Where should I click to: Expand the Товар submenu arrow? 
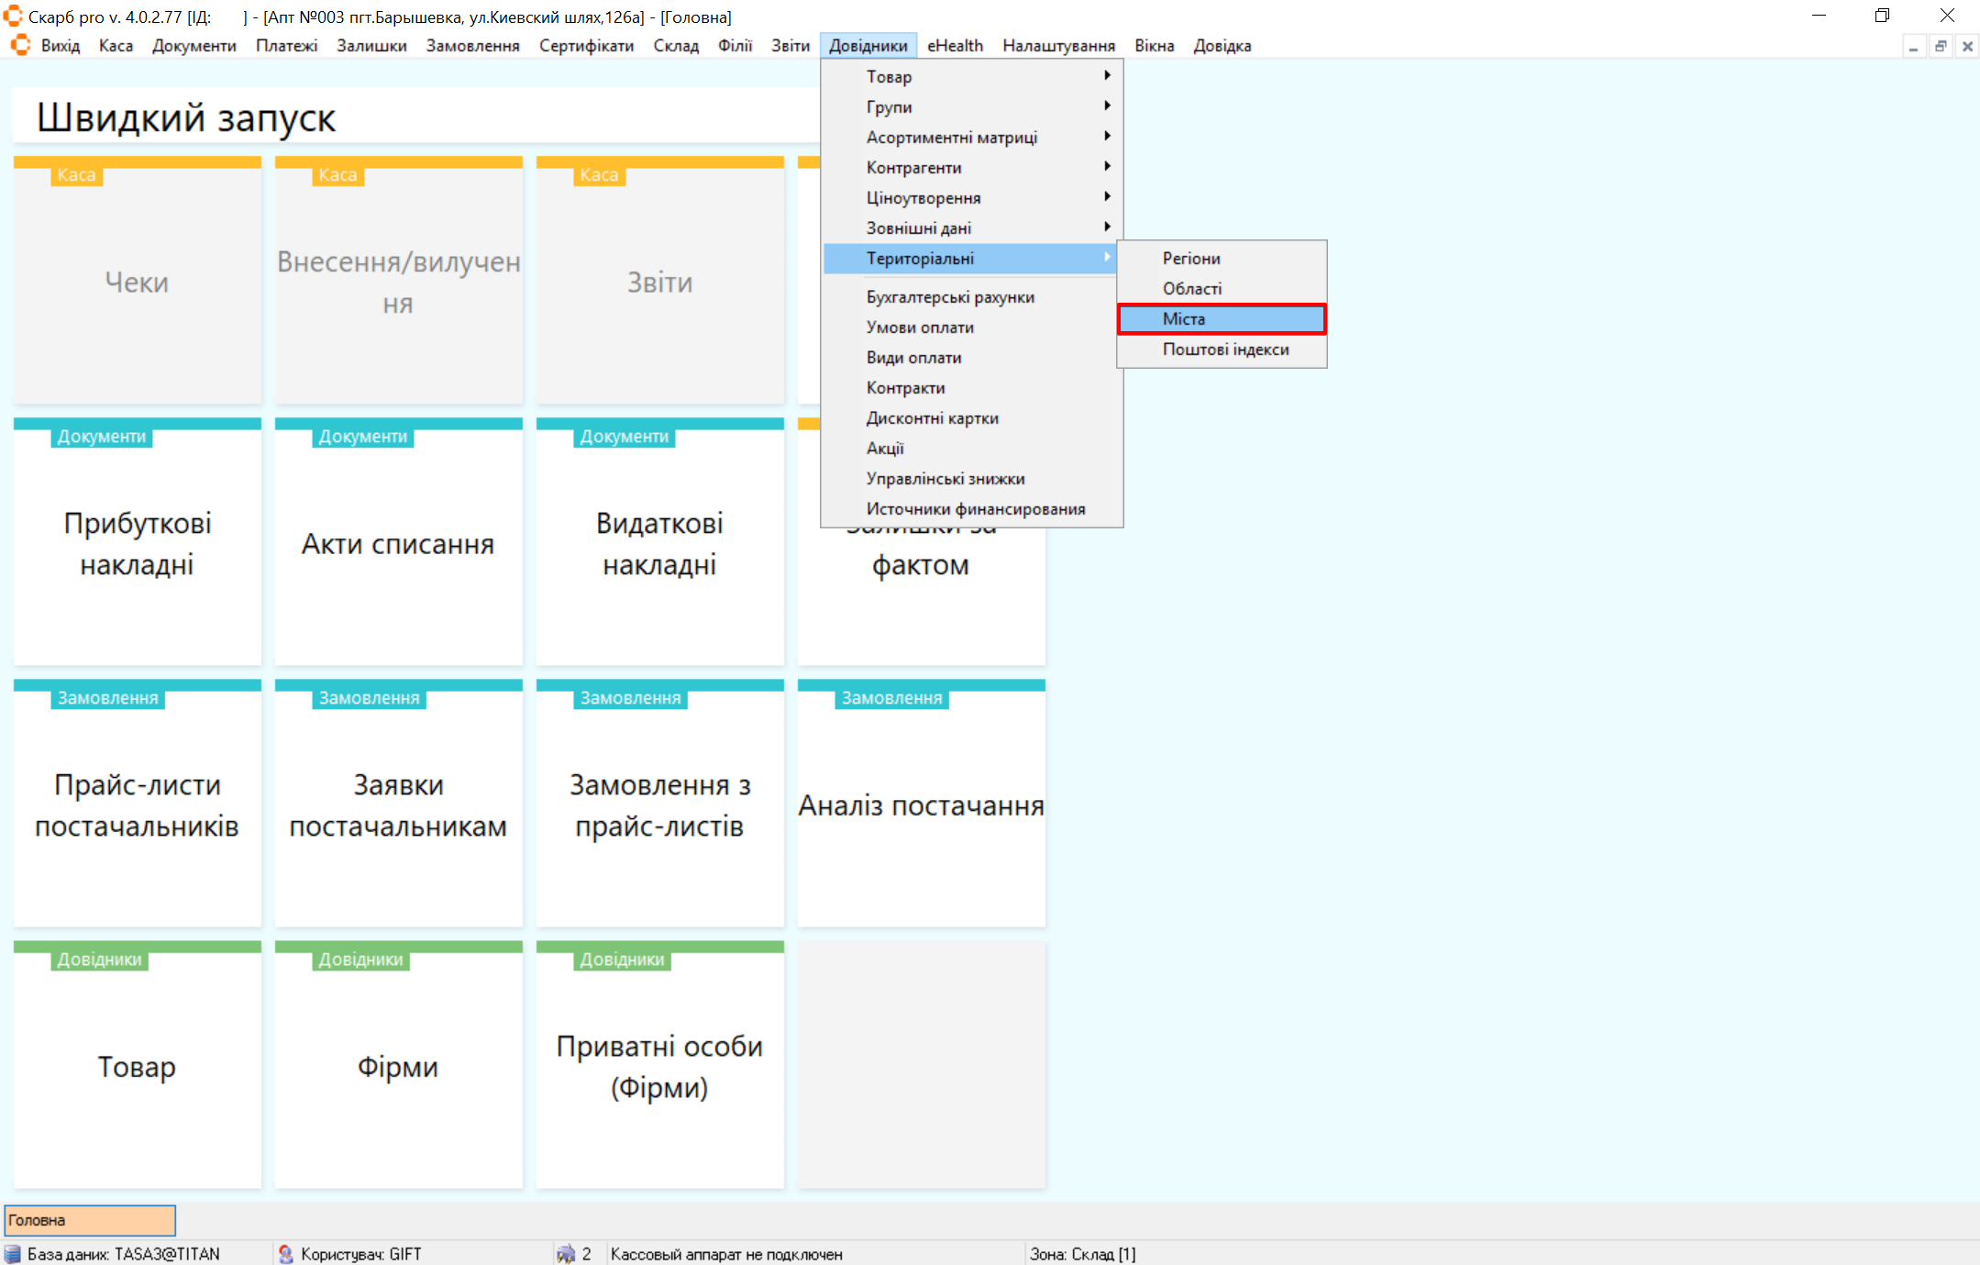click(1107, 76)
